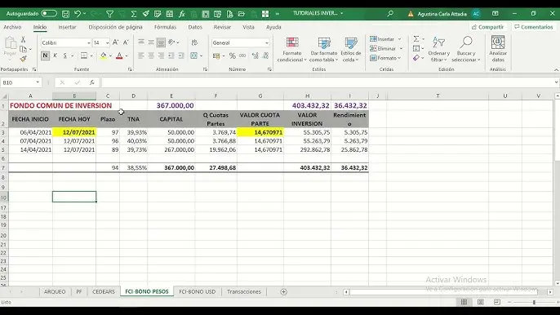The width and height of the screenshot is (560, 315).
Task: Click the Comentarios button
Action: tap(534, 27)
